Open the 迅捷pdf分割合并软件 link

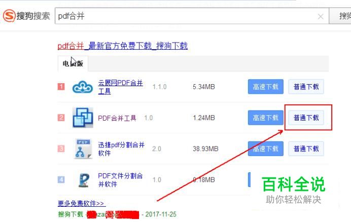pos(121,149)
